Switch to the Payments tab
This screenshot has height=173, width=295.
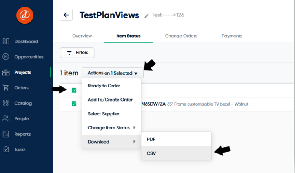pyautogui.click(x=232, y=36)
